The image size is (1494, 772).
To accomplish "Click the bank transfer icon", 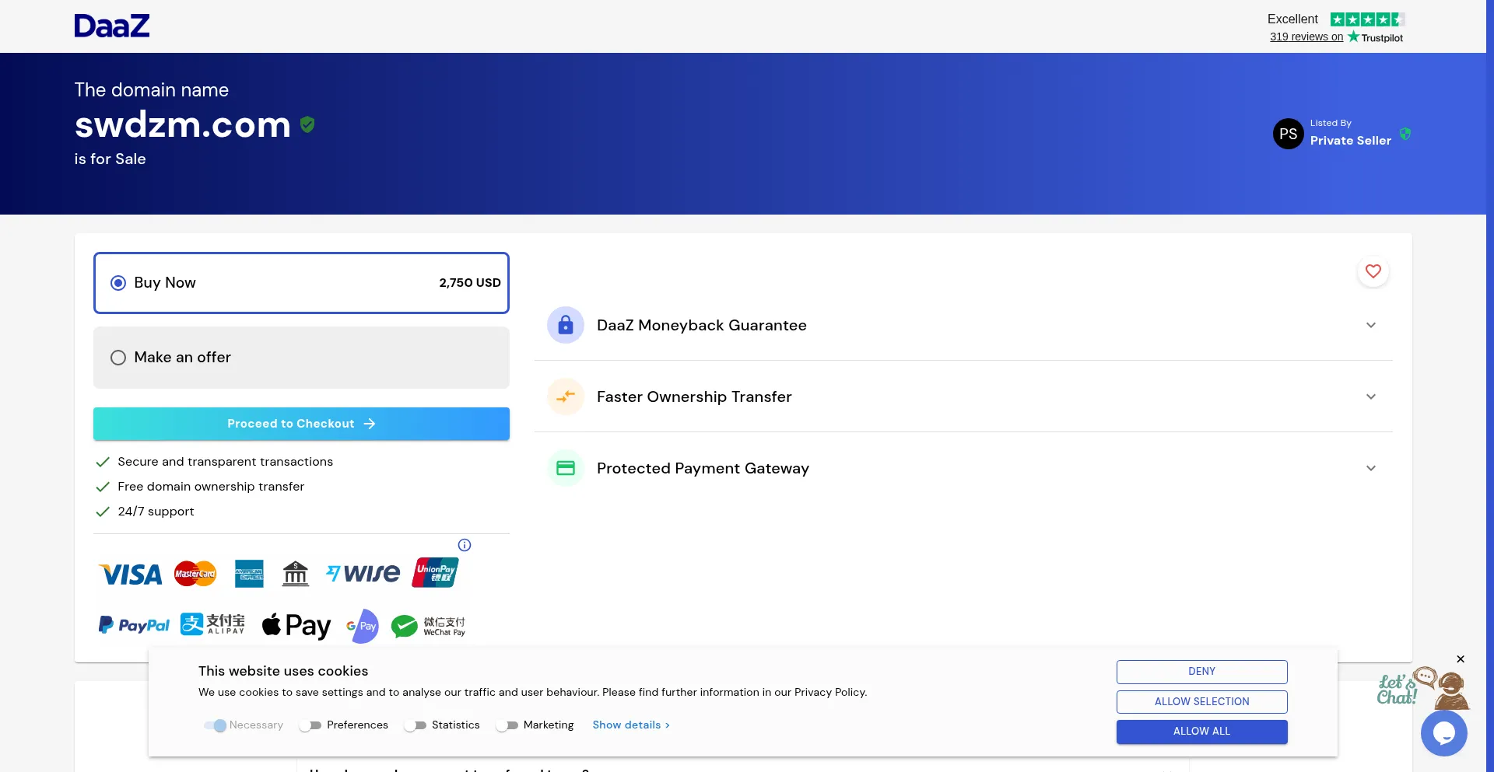I will (x=295, y=574).
